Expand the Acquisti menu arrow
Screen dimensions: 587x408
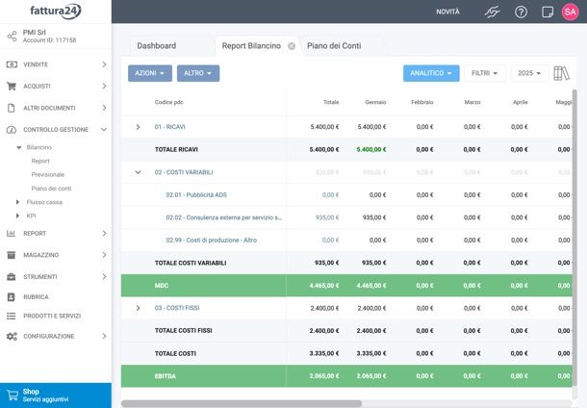click(x=104, y=86)
